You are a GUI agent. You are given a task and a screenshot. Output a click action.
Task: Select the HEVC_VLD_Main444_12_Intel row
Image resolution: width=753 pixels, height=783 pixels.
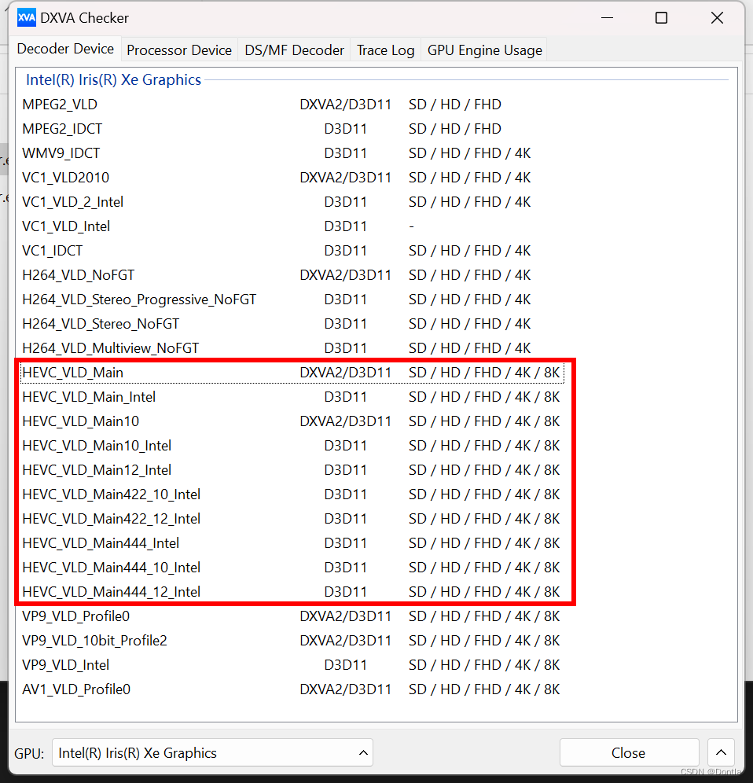pos(292,592)
